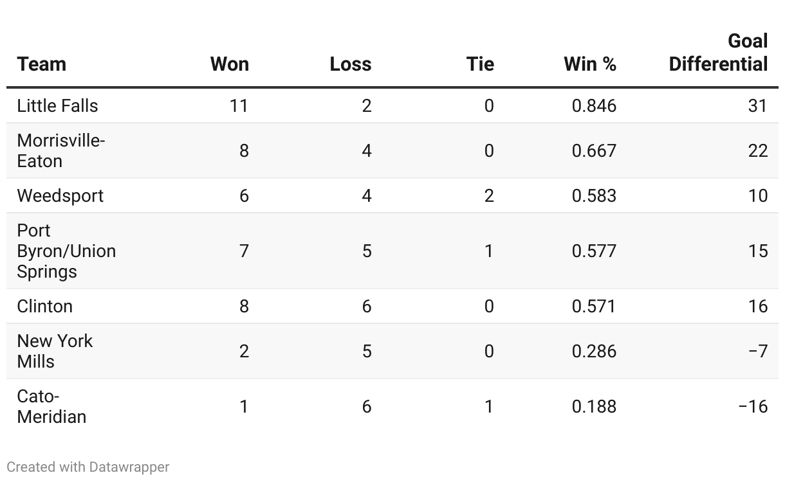The image size is (785, 482).
Task: Click Clinton win percentage 0.571
Action: [594, 306]
